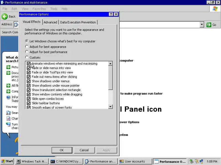
Task: Click the first green system tray icon
Action: point(191,161)
